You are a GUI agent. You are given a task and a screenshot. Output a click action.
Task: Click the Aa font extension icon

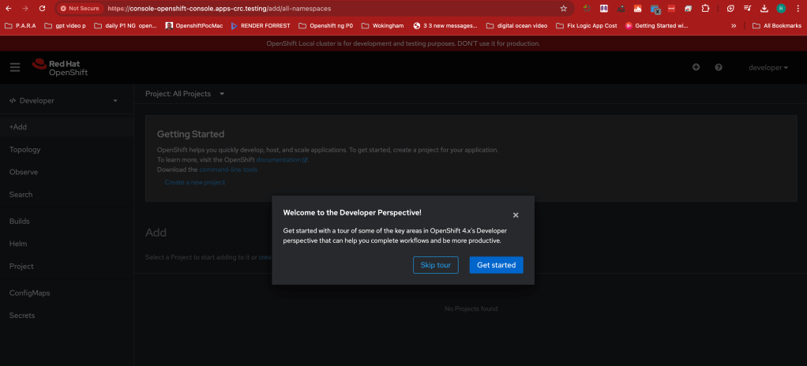click(621, 8)
